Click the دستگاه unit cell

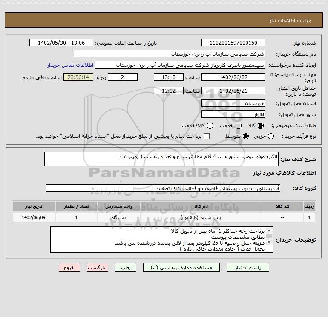tap(118, 217)
